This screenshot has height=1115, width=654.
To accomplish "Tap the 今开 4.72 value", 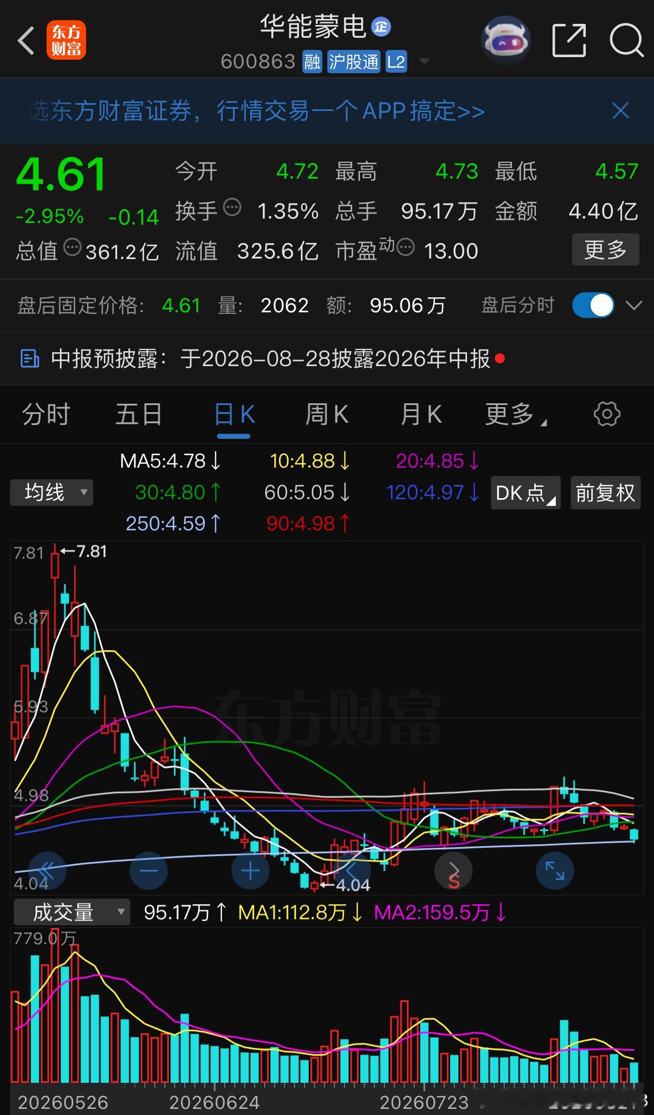I will pos(297,171).
